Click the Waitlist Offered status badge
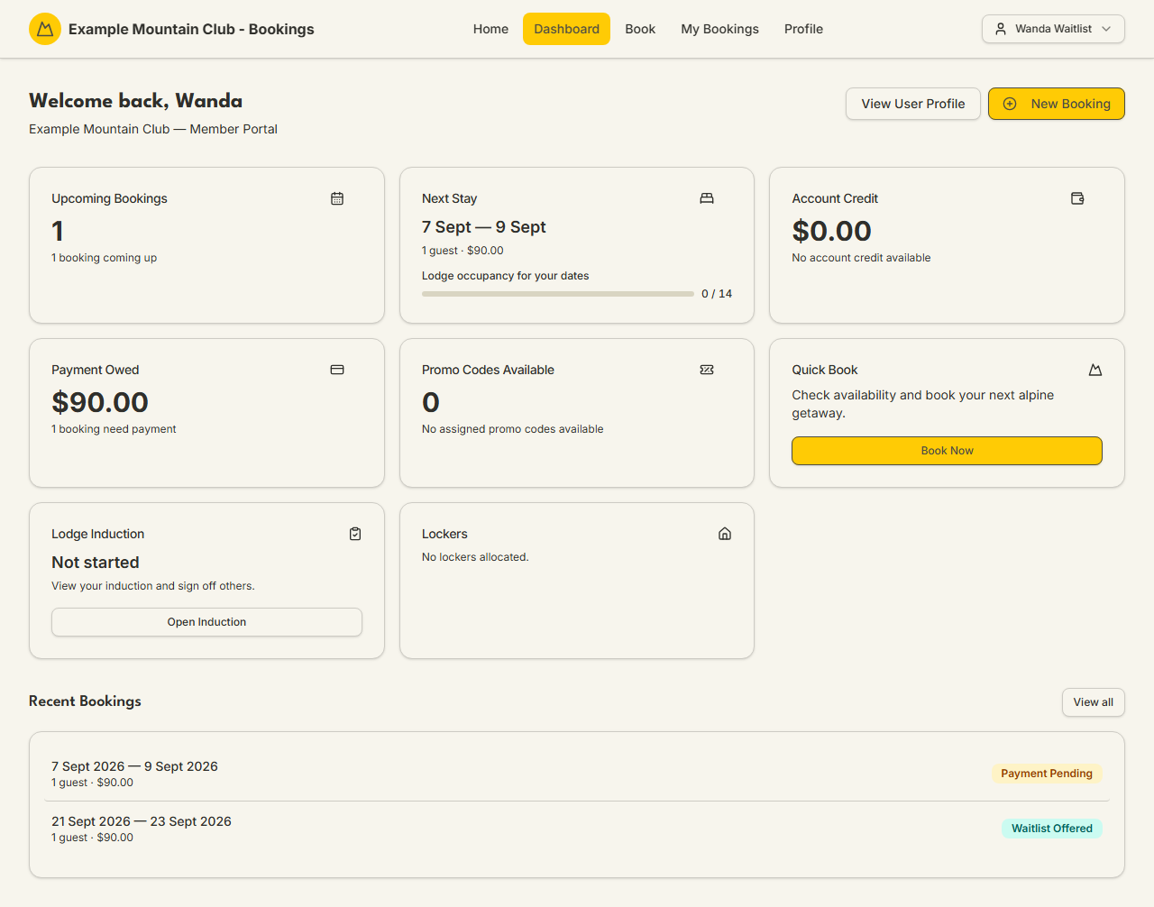1154x907 pixels. point(1051,829)
